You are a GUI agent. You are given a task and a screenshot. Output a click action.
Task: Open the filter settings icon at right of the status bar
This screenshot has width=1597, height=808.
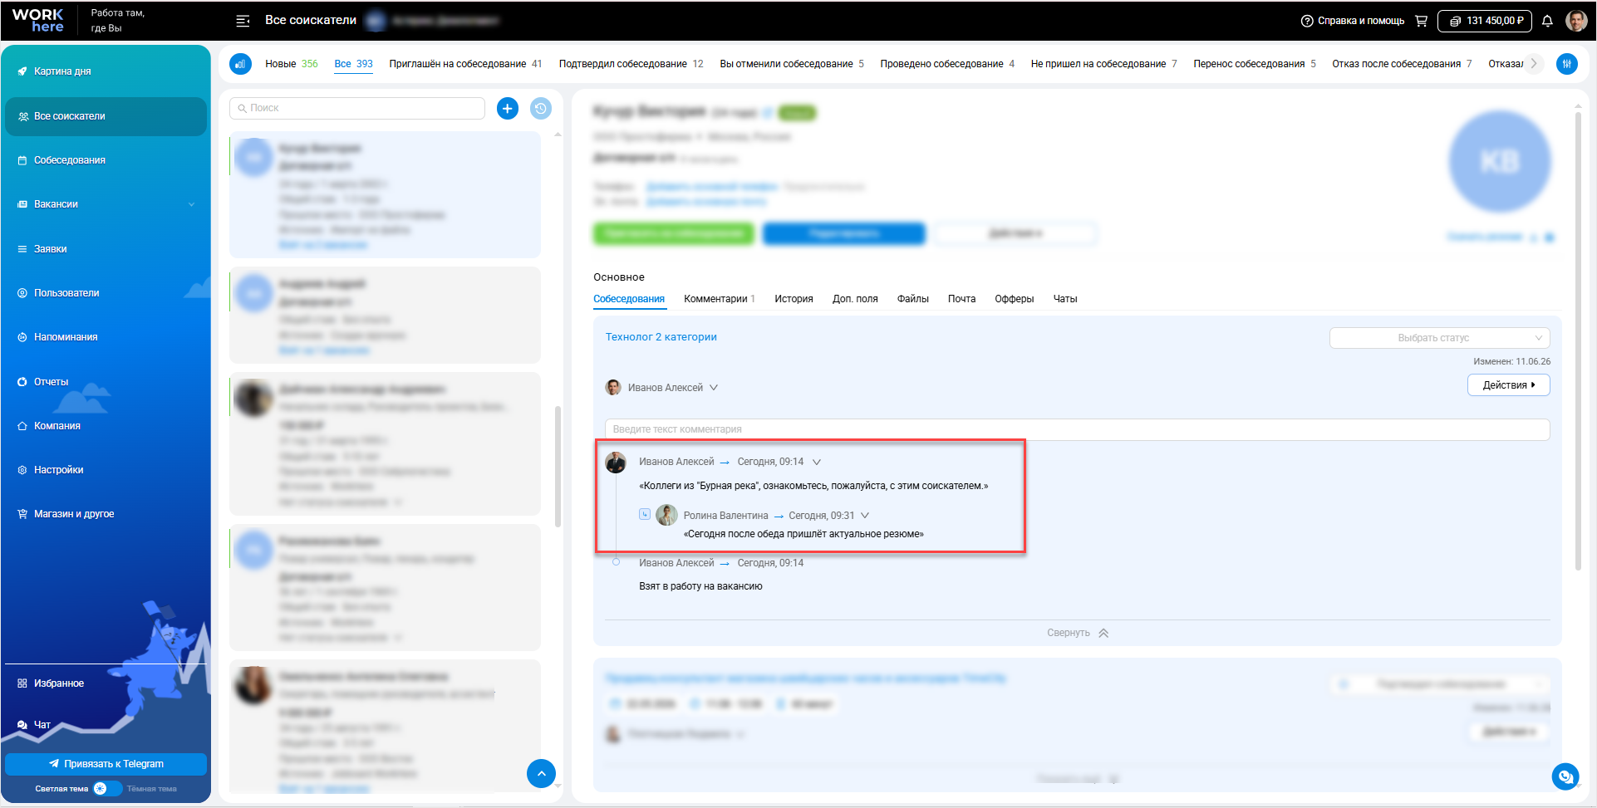[x=1567, y=63]
